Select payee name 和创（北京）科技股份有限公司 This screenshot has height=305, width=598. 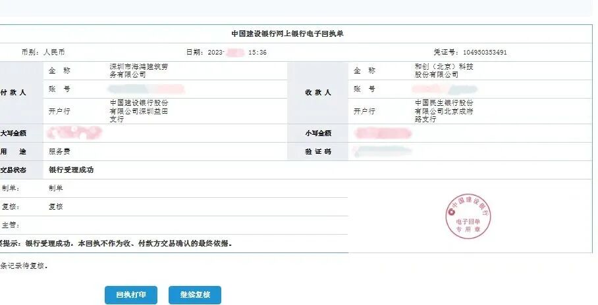tap(444, 70)
